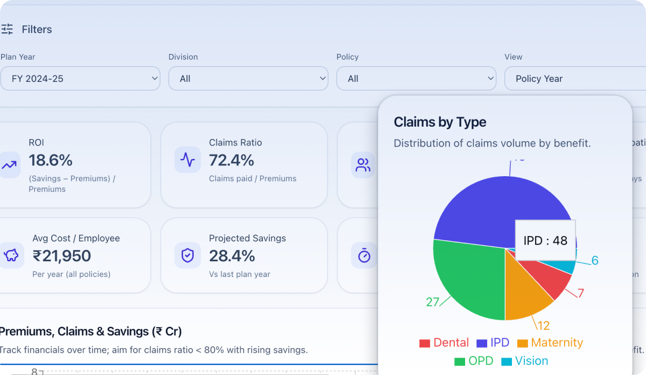Viewport: 646px width, 375px height.
Task: Click the Projected Savings shield icon
Action: pos(187,255)
